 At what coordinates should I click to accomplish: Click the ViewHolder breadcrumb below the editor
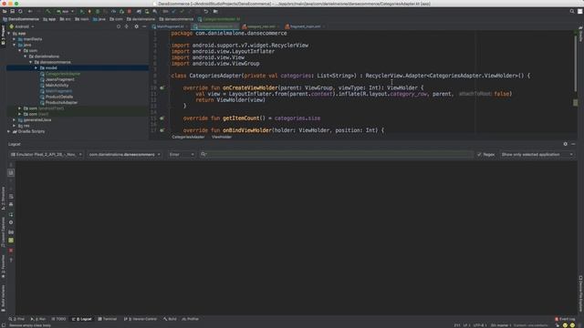point(222,137)
